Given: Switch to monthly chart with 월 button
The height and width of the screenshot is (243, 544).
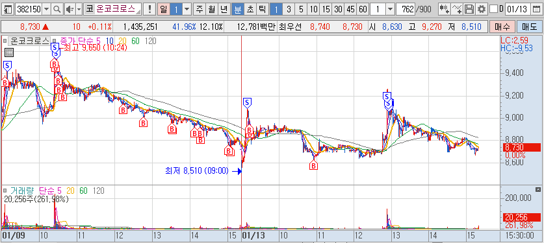Looking at the screenshot, I should coord(212,9).
